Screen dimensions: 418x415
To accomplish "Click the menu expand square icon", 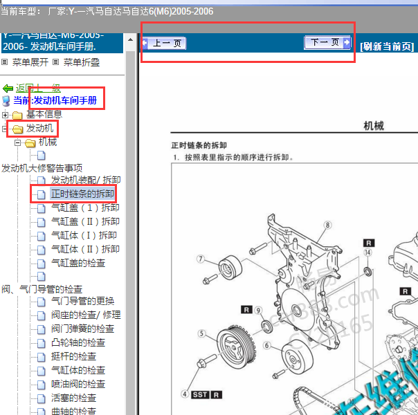I will pyautogui.click(x=5, y=62).
